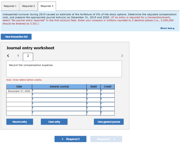Viewport: 180px width, 146px height.
Task: Click the Debit field in third row
Action: point(94,100)
